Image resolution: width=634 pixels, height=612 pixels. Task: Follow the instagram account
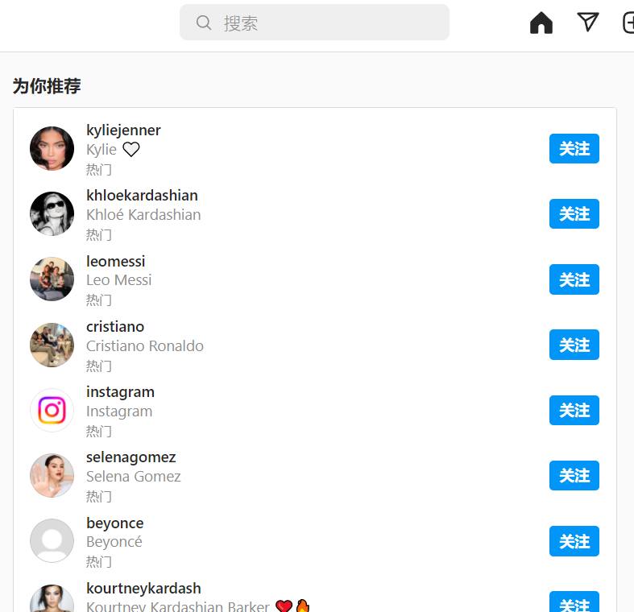pos(574,411)
